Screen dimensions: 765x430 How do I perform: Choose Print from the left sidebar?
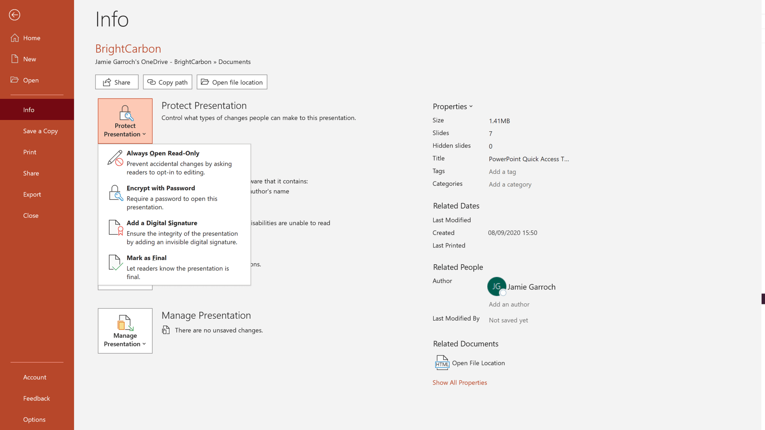tap(30, 152)
